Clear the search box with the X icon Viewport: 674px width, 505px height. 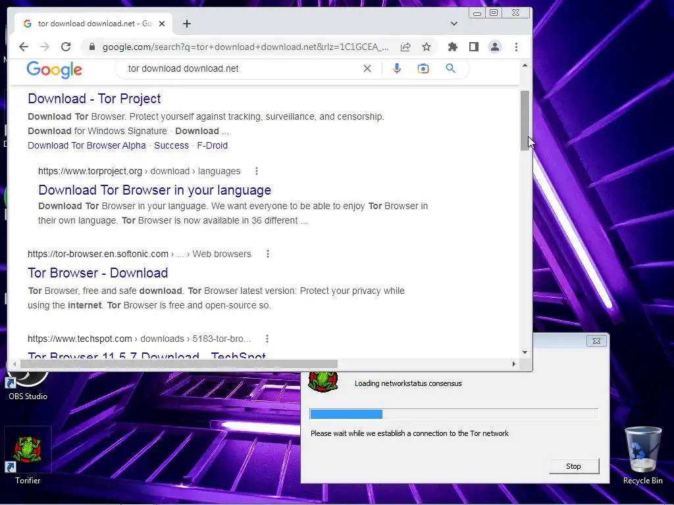367,68
